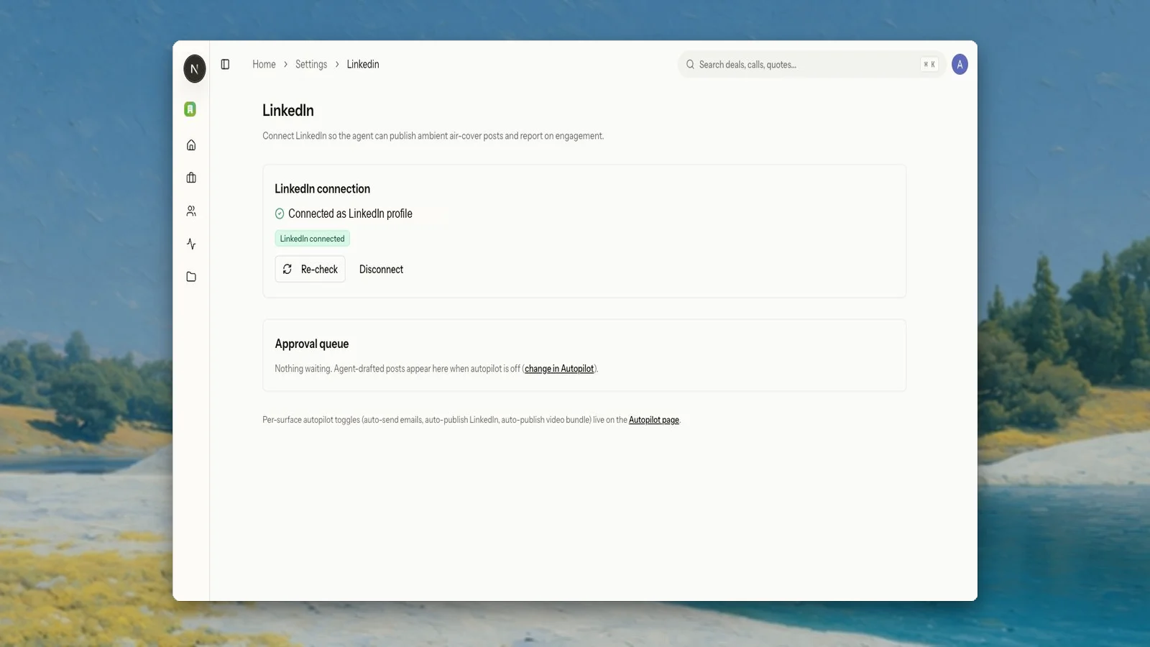Click the Settings breadcrumb

pyautogui.click(x=311, y=65)
